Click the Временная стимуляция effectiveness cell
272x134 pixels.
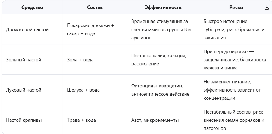click(x=163, y=29)
